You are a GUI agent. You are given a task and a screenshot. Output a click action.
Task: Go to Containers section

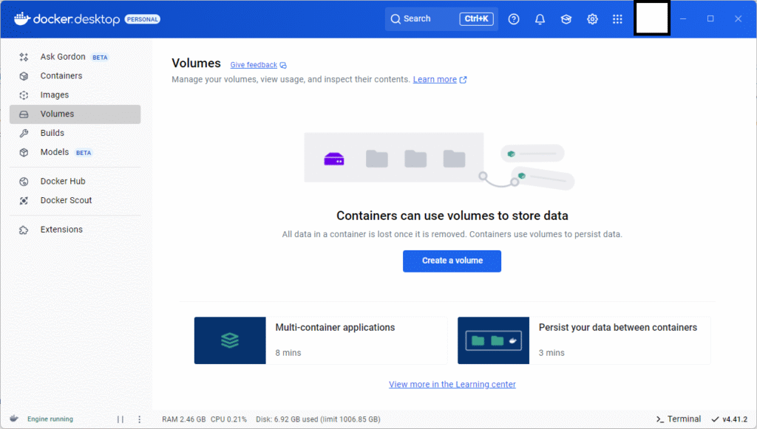(75, 75)
